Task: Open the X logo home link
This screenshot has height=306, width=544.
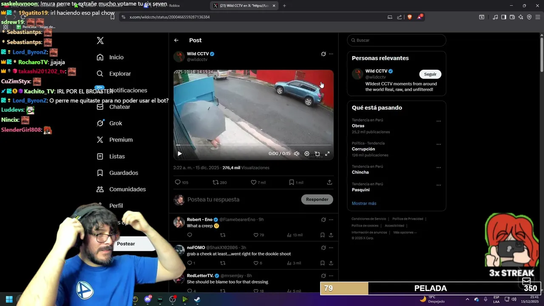Action: pyautogui.click(x=100, y=41)
